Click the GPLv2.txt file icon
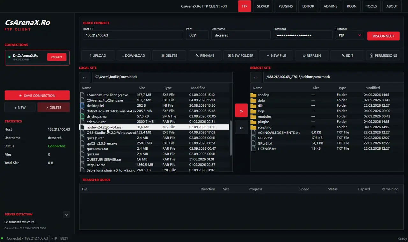The image size is (408, 242). click(x=253, y=138)
